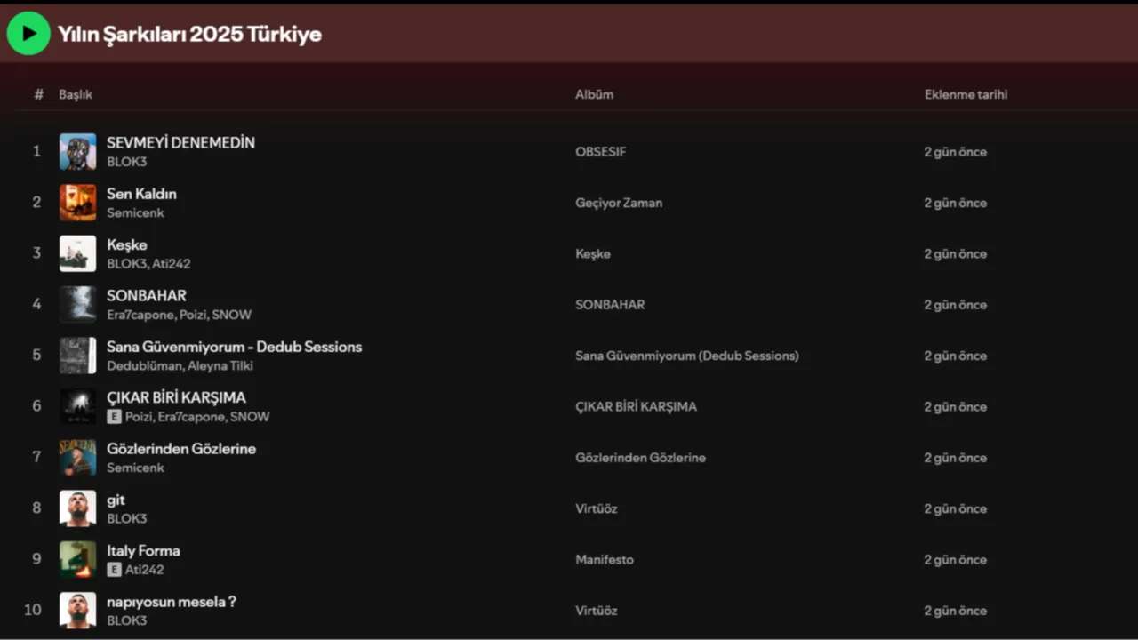Click the Başlık column header
Image resolution: width=1138 pixels, height=640 pixels.
pyautogui.click(x=76, y=94)
